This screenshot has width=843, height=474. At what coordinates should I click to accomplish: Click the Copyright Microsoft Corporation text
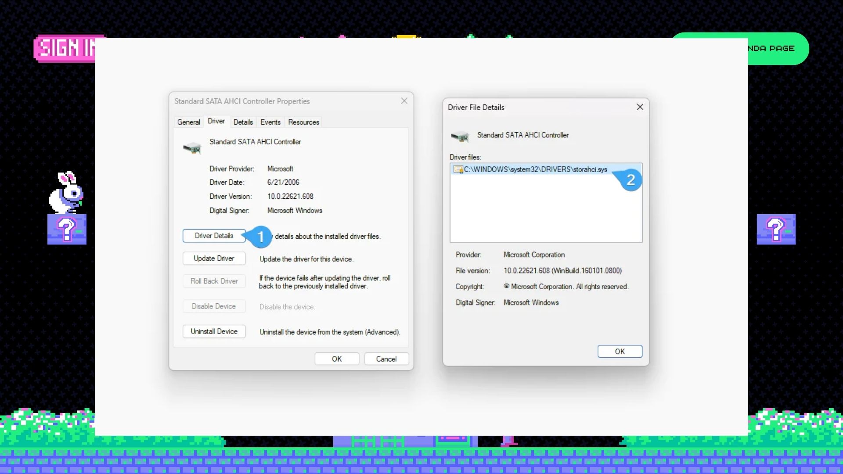coord(566,287)
